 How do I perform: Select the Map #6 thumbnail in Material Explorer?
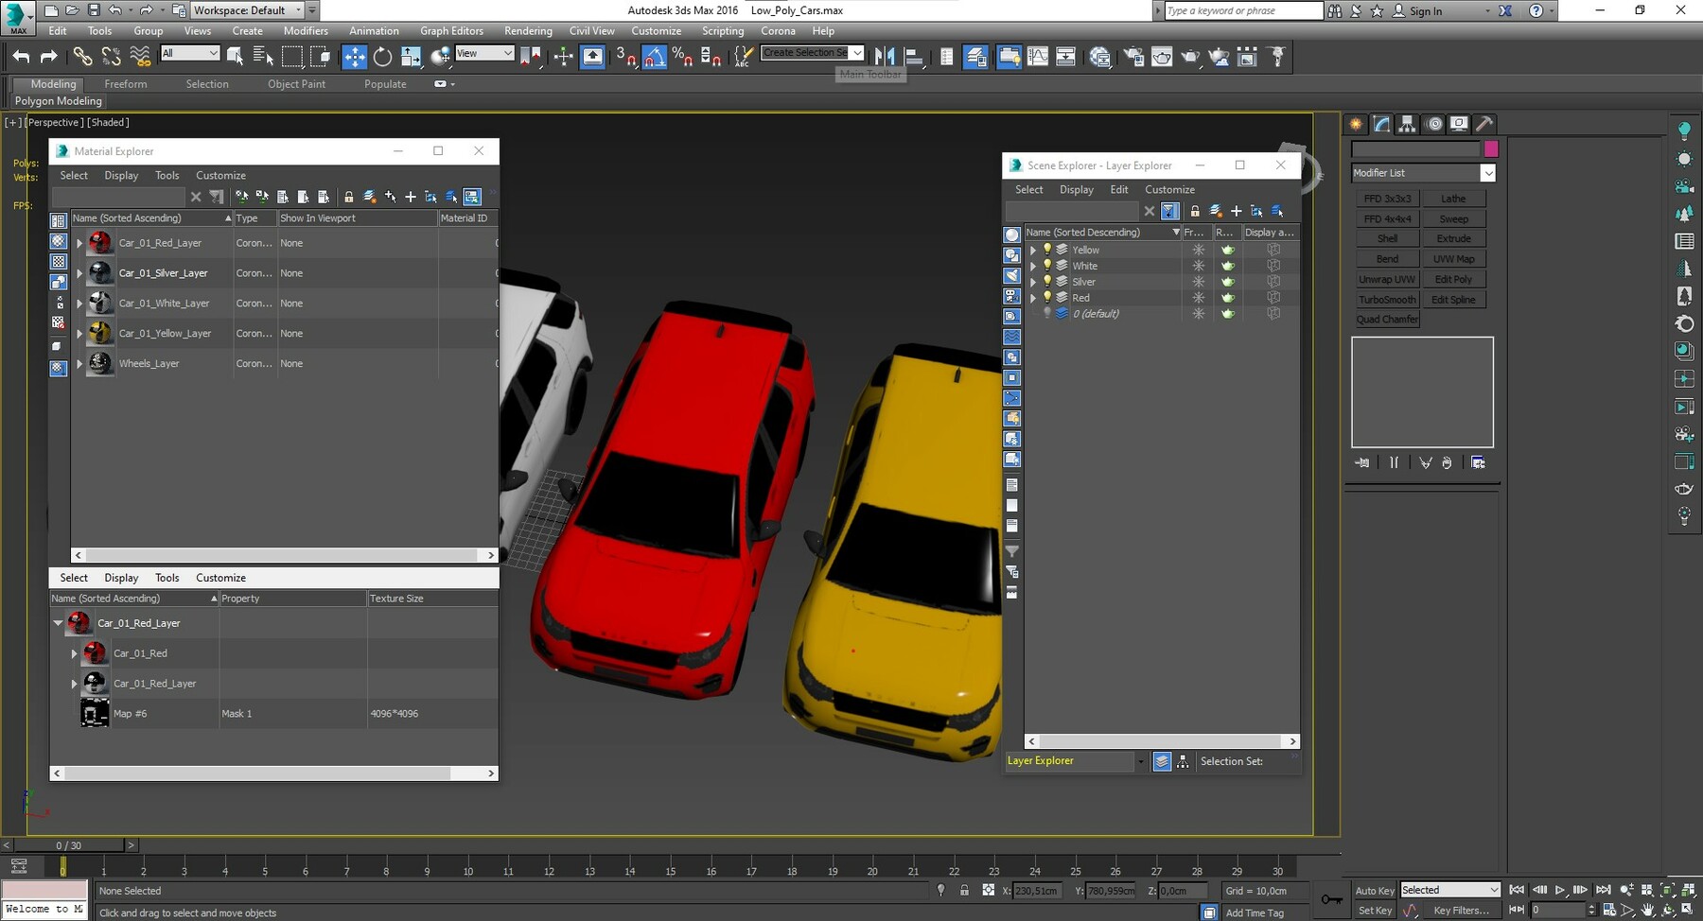[x=95, y=713]
